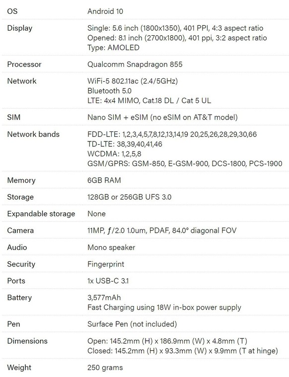Click the Network row label

22,81
